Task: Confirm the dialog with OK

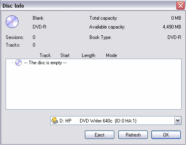Action: coord(166,135)
